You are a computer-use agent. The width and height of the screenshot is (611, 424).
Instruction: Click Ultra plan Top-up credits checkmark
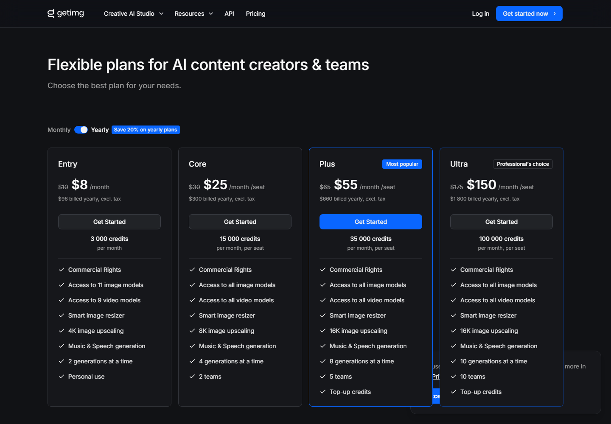click(x=454, y=392)
